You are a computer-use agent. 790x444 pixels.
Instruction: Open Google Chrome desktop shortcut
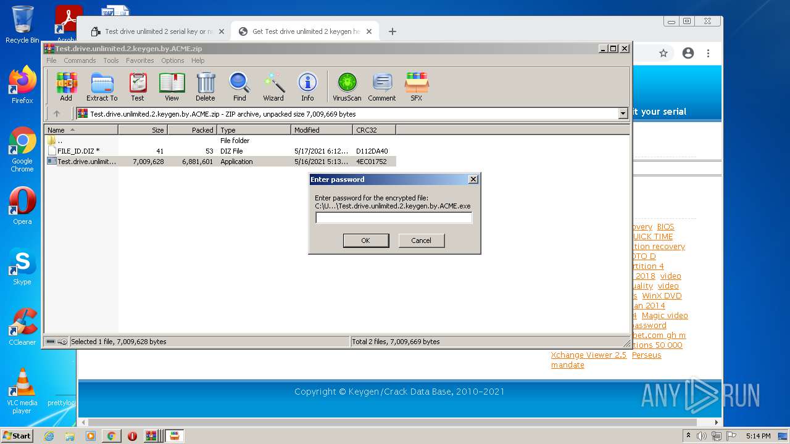[x=22, y=150]
